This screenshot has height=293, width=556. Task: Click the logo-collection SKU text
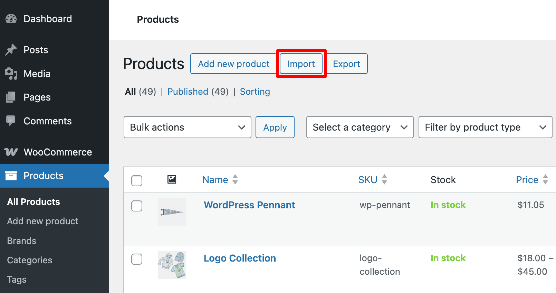coord(380,265)
